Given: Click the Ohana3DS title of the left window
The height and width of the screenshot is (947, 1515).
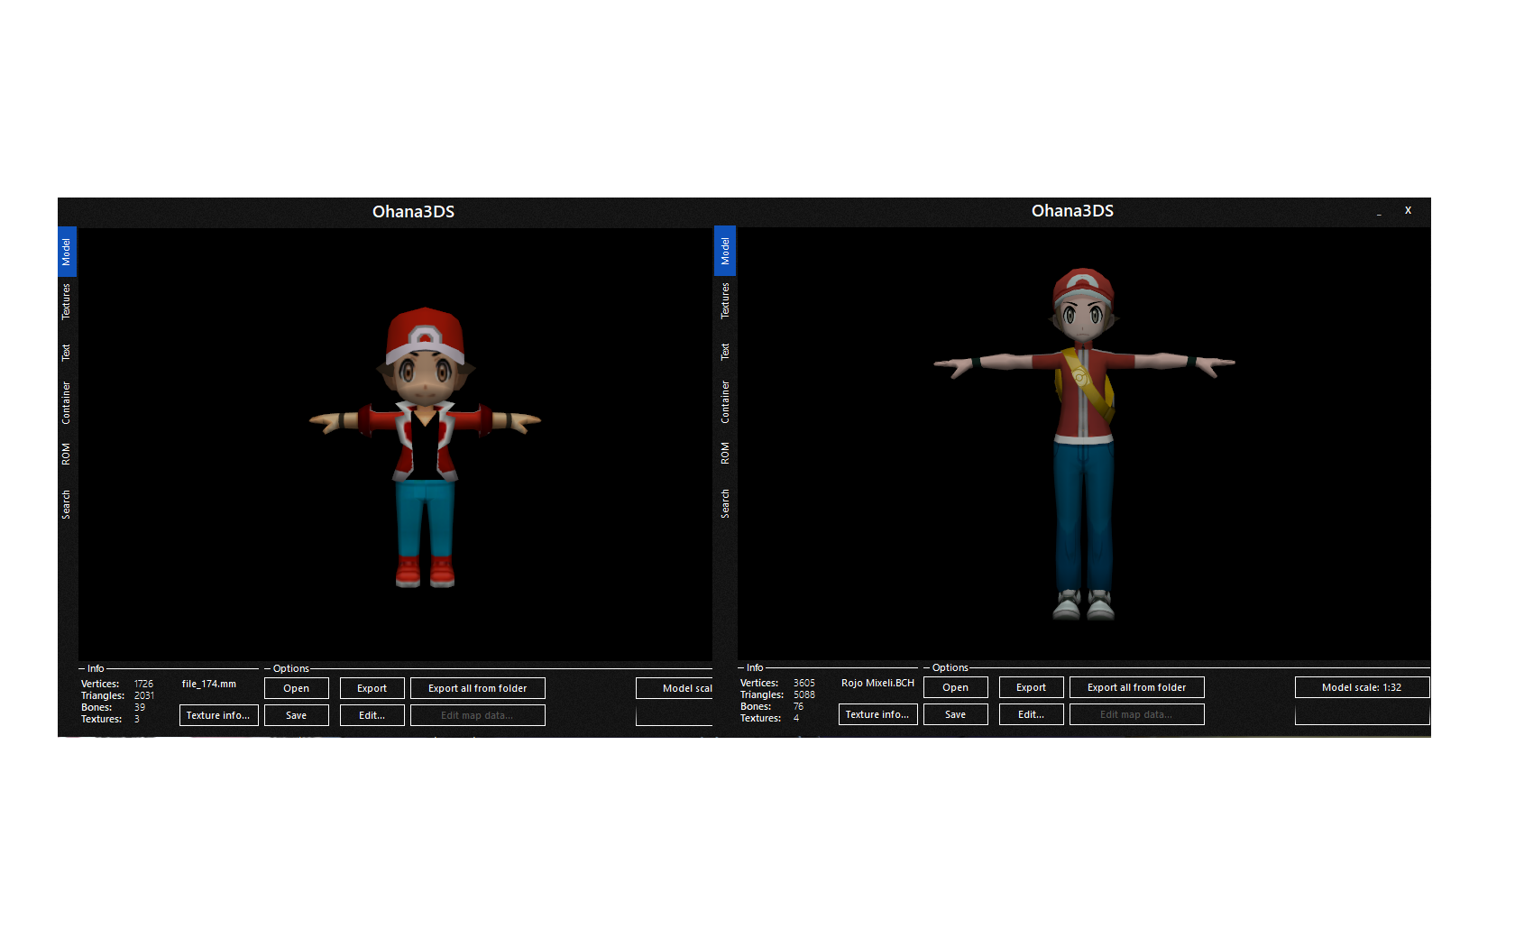Looking at the screenshot, I should click(414, 212).
